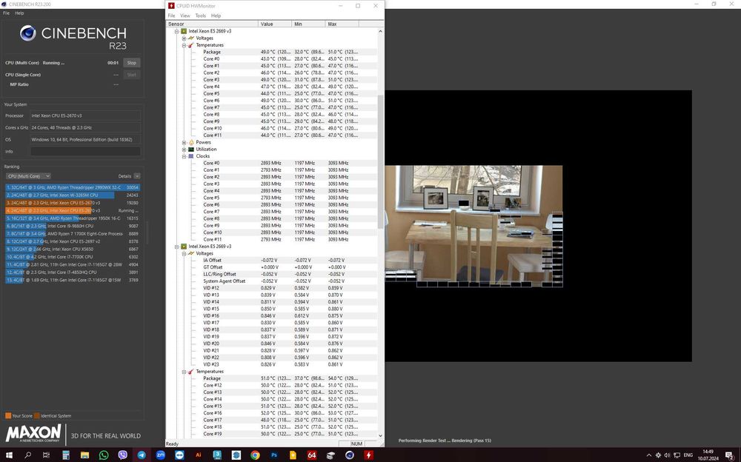Switch to HWMonitor red lightning taskbar icon
Viewport: 741px width, 462px height.
(x=368, y=455)
